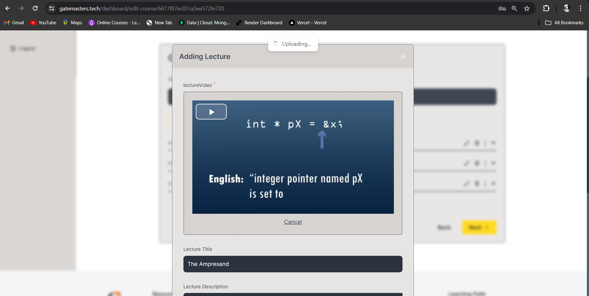Open the New Tab bookmark

point(159,22)
